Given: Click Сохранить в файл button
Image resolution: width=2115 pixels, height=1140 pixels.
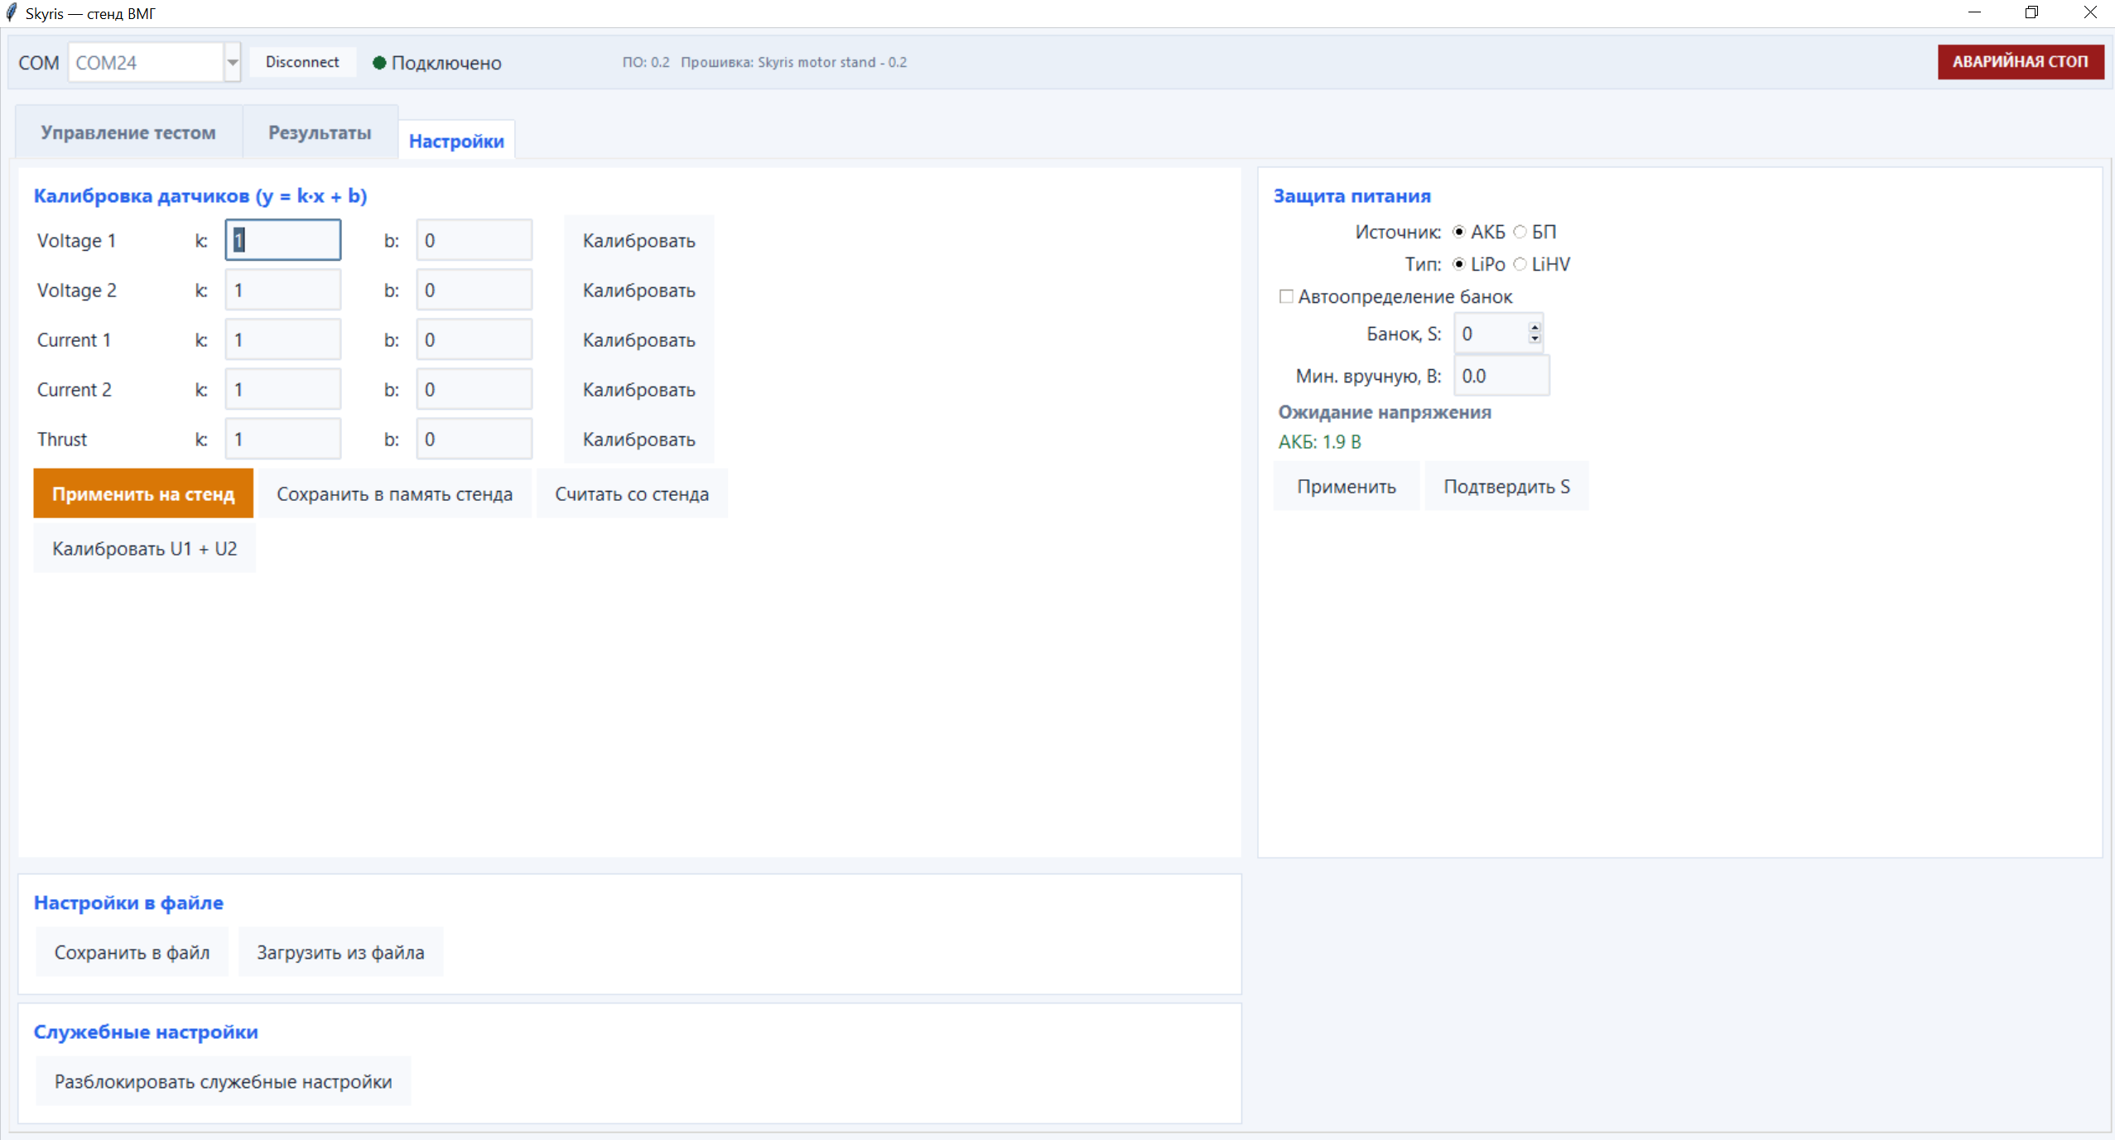Looking at the screenshot, I should pyautogui.click(x=132, y=952).
